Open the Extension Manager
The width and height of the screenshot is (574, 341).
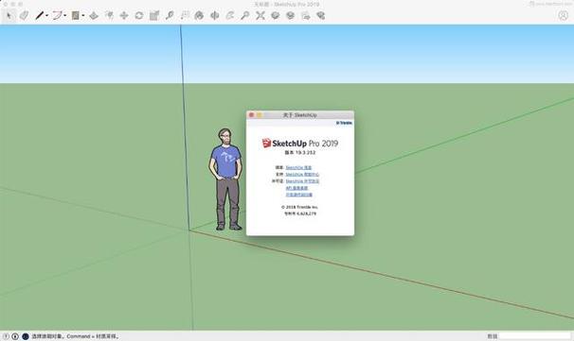click(x=321, y=16)
